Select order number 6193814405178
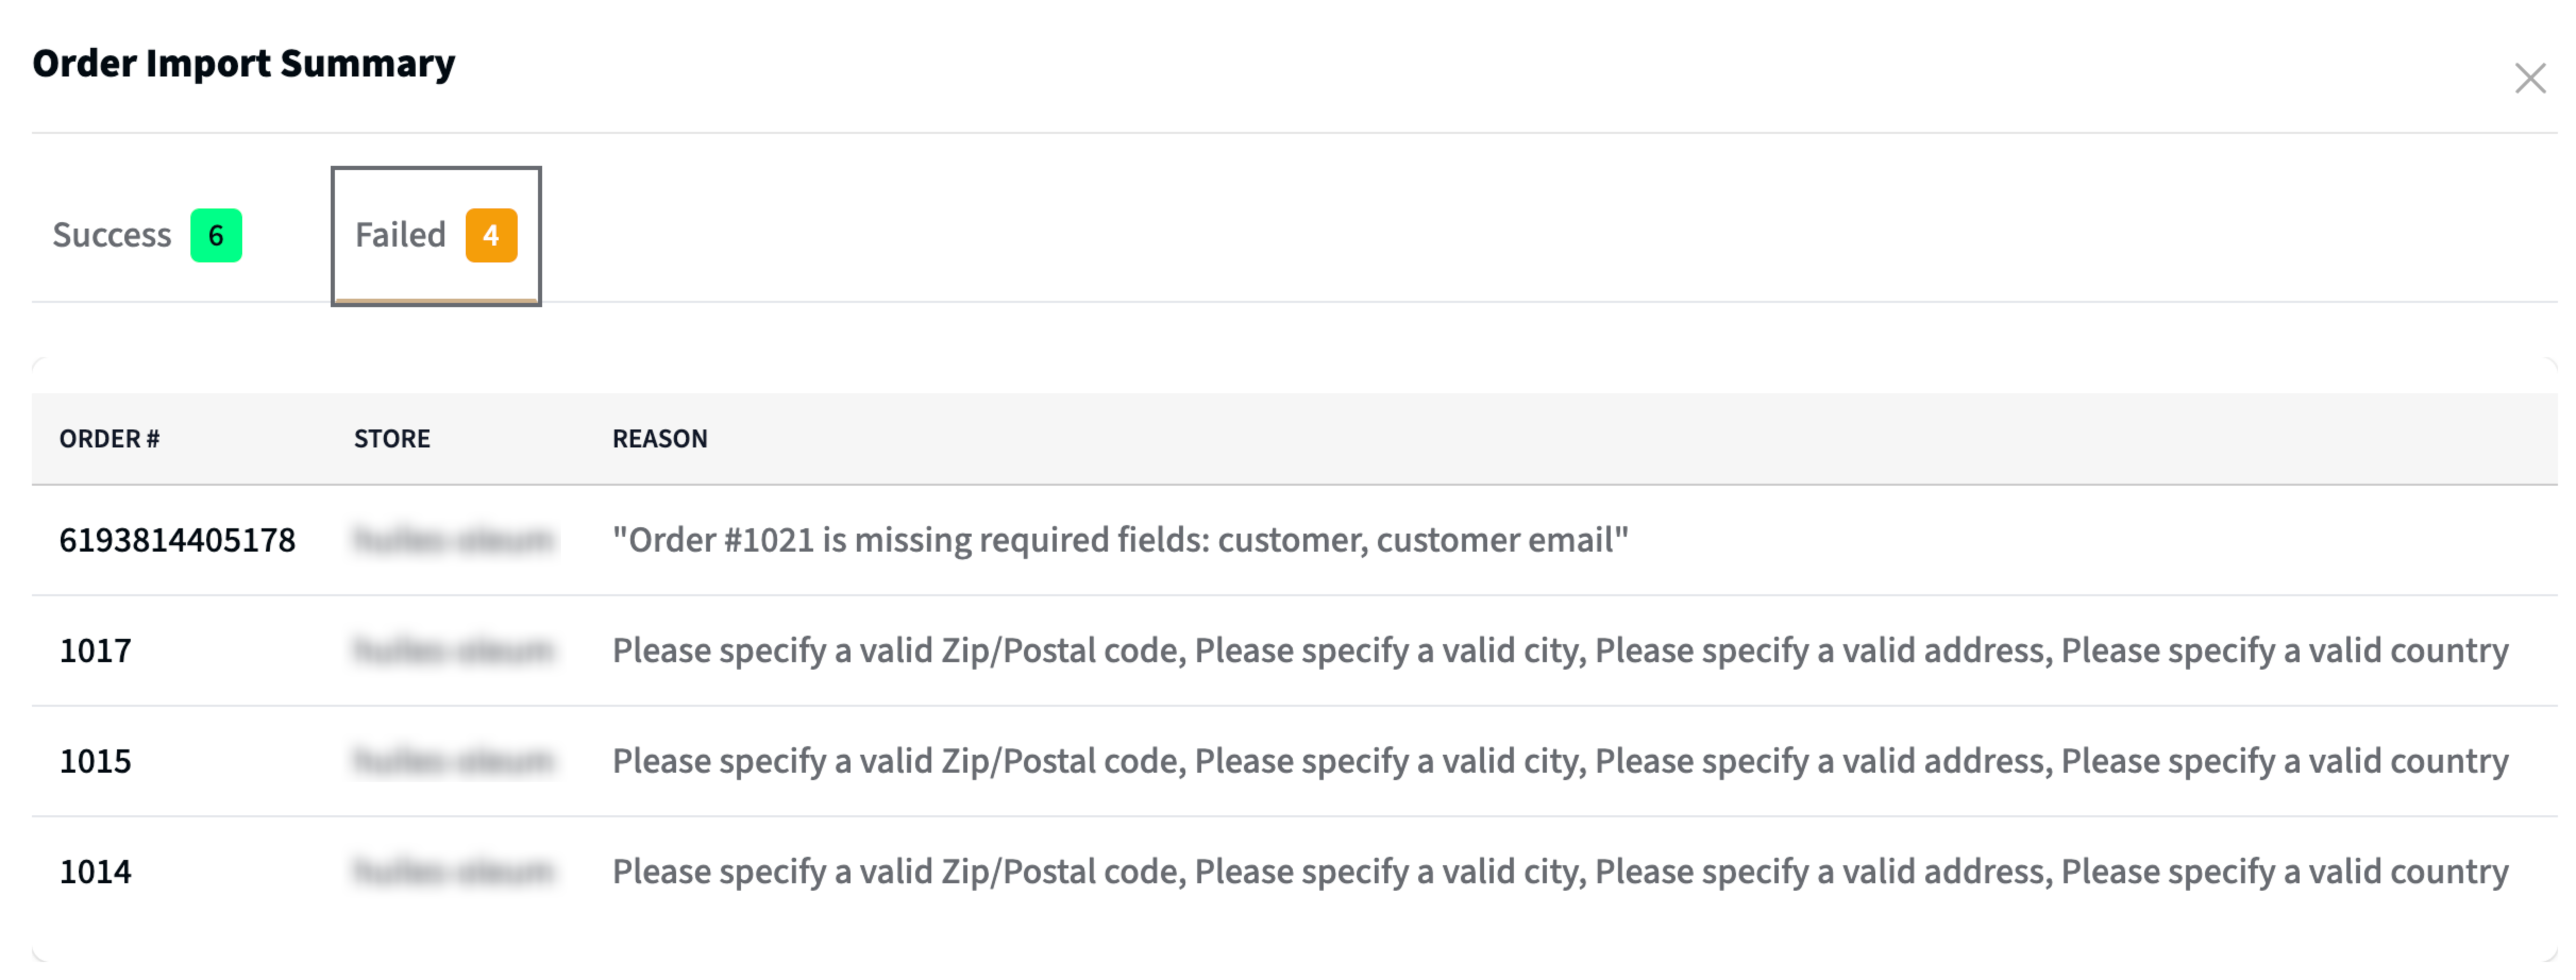 point(177,540)
